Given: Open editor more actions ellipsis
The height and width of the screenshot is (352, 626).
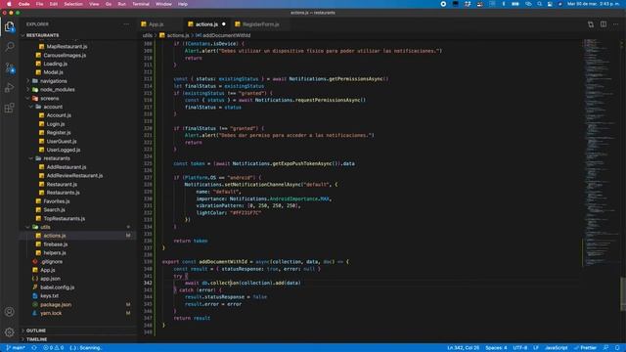Looking at the screenshot, I should tap(616, 24).
